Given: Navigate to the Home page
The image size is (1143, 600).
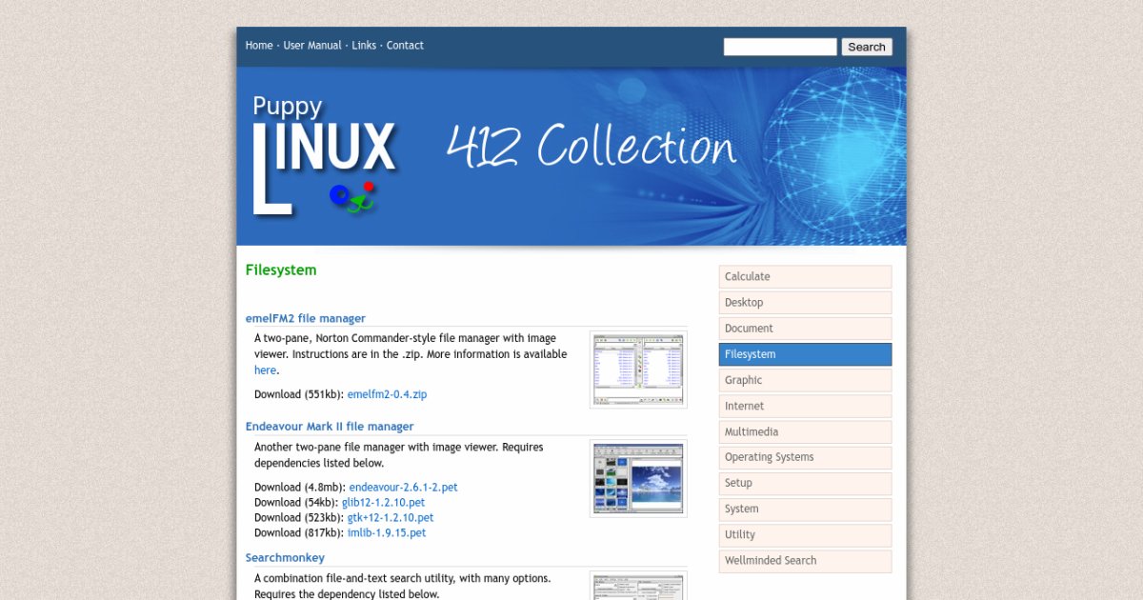Looking at the screenshot, I should click(x=258, y=45).
